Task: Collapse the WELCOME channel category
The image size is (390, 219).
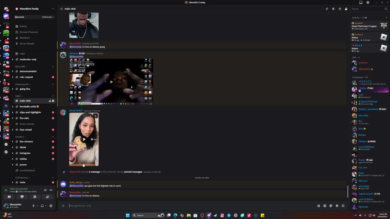Action: coord(21,67)
